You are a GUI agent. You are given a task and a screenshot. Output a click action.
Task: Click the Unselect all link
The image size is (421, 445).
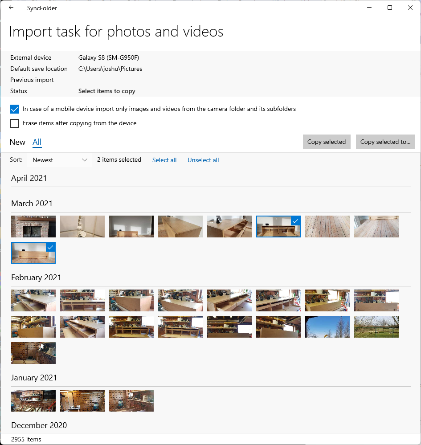point(203,160)
